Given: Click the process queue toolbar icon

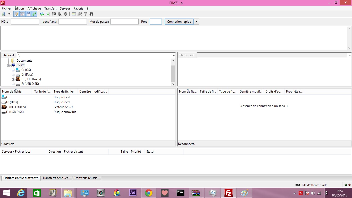Looking at the screenshot, I should pyautogui.click(x=48, y=14).
